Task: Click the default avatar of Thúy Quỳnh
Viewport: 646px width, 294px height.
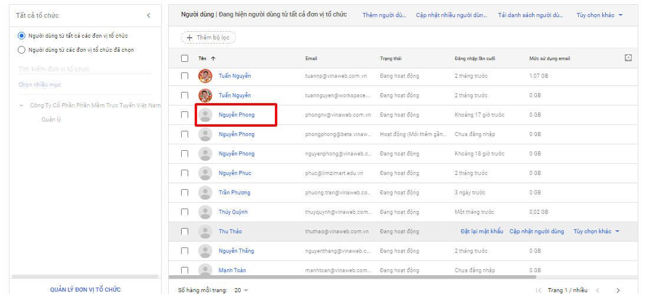Action: tap(205, 212)
